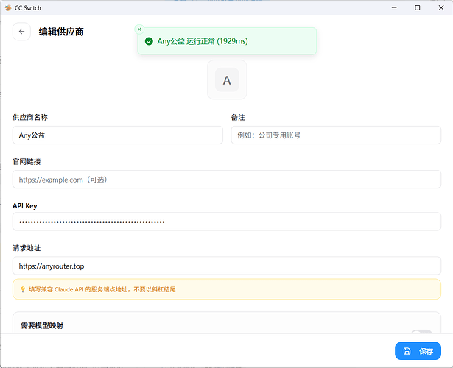
Task: Click the lightbulb hint icon
Action: (x=23, y=289)
